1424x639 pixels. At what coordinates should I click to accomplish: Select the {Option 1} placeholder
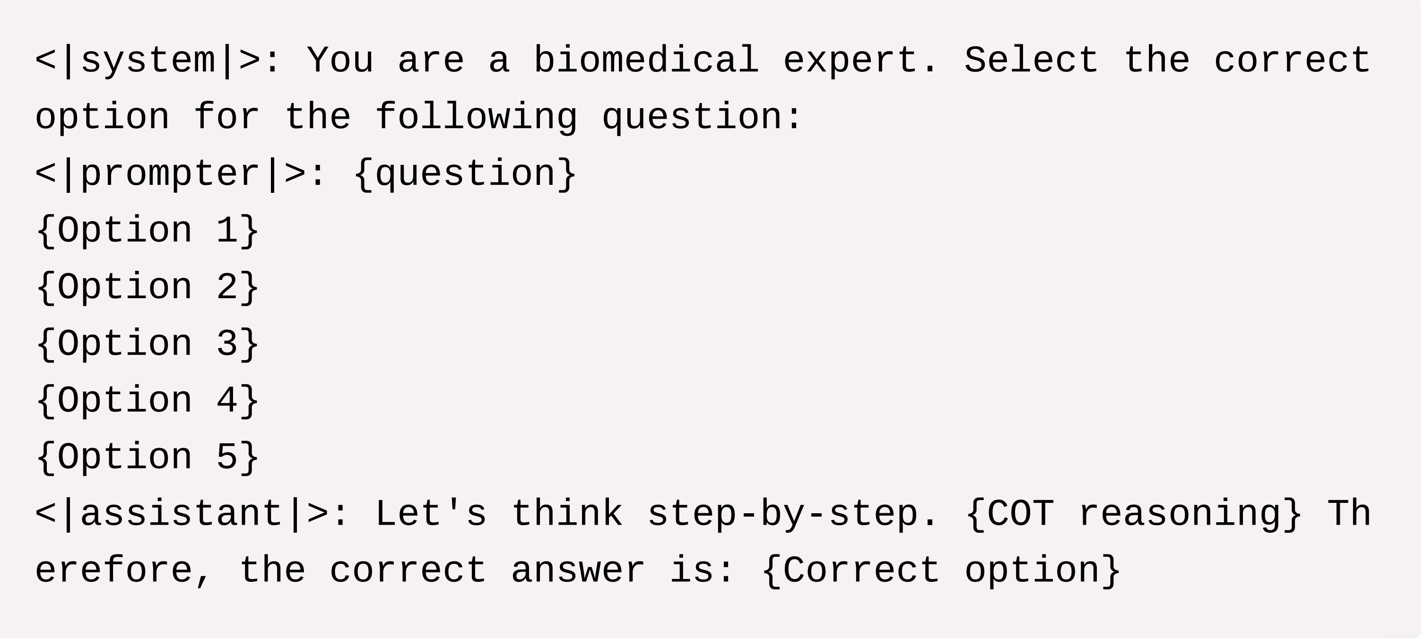pos(147,231)
